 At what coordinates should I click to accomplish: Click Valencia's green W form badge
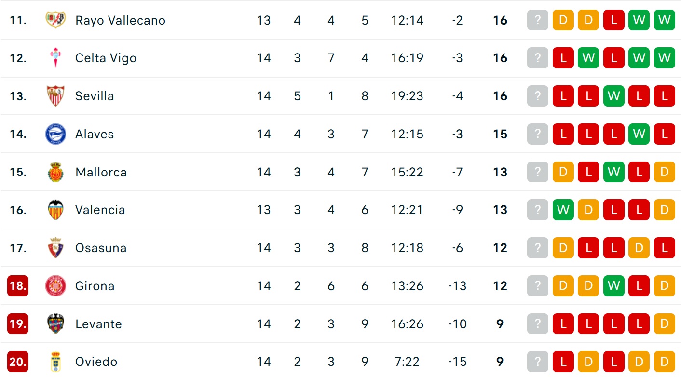coord(563,210)
